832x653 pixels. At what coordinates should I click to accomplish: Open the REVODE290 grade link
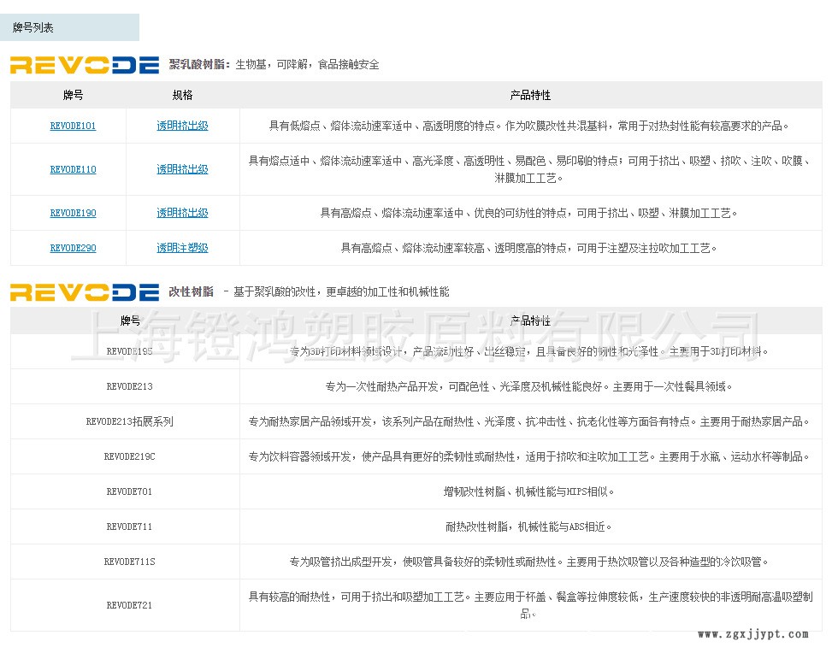pyautogui.click(x=73, y=248)
